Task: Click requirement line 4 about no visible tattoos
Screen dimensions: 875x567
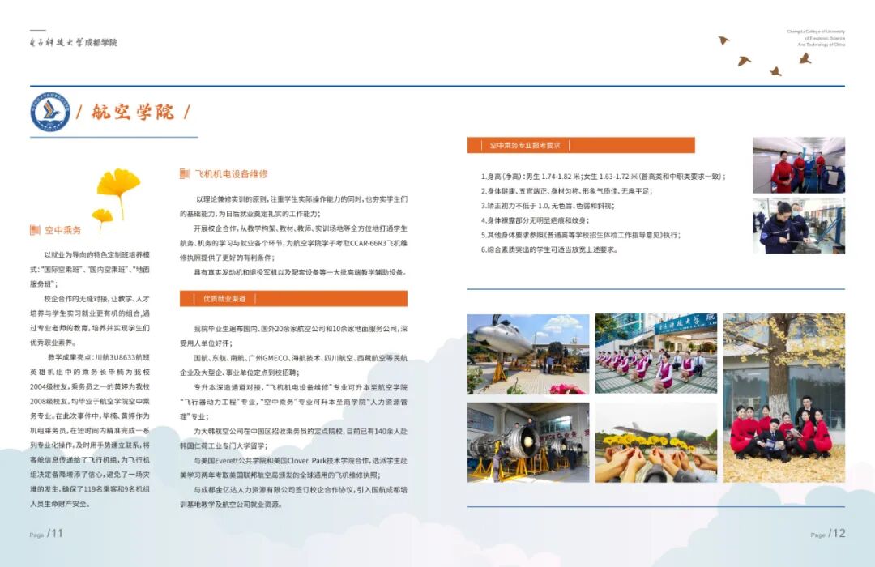Action: [x=536, y=219]
